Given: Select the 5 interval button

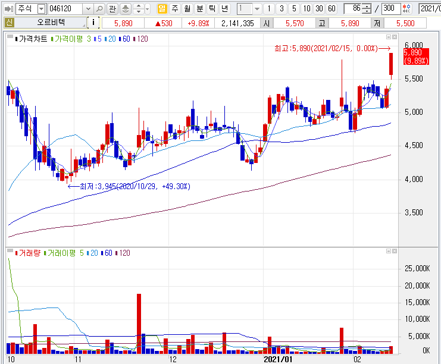Looking at the screenshot, I should [294, 9].
